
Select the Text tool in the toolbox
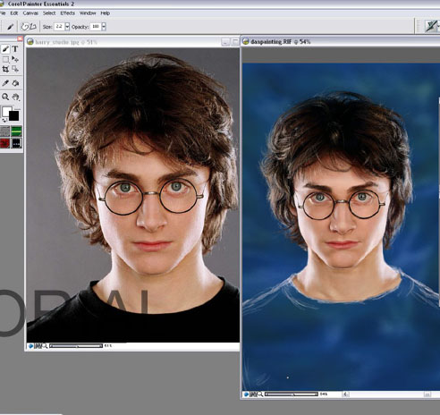click(x=15, y=49)
